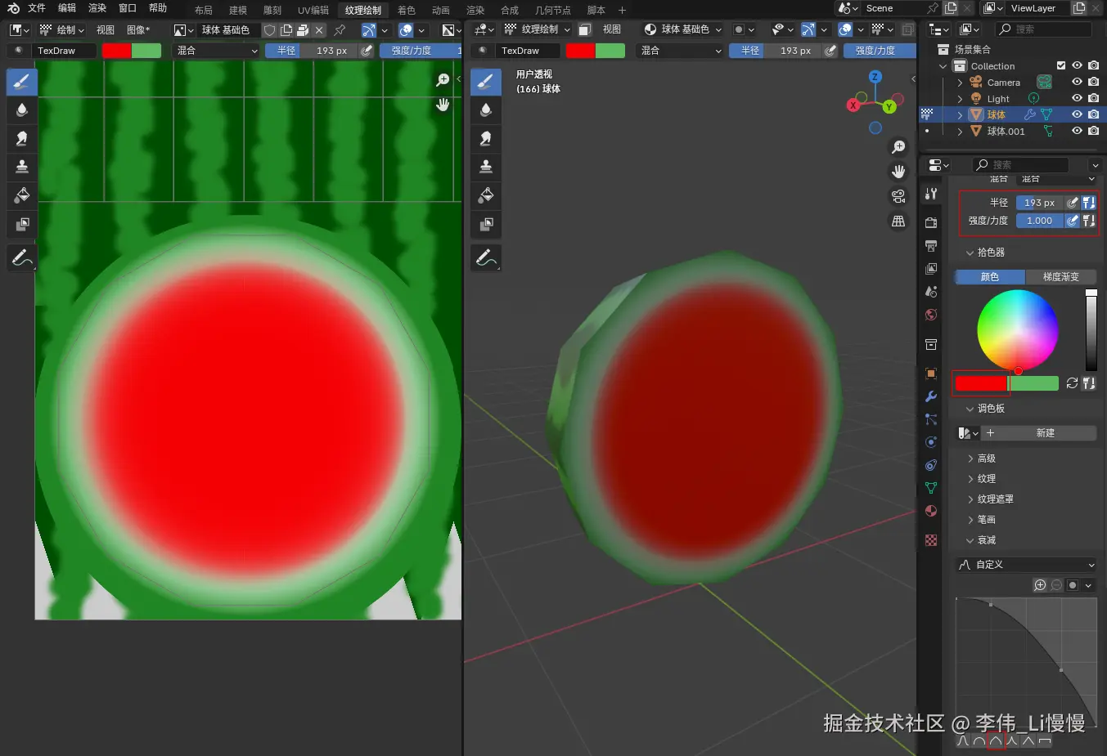
Task: Open the 图像* menu in image editor header
Action: [138, 29]
